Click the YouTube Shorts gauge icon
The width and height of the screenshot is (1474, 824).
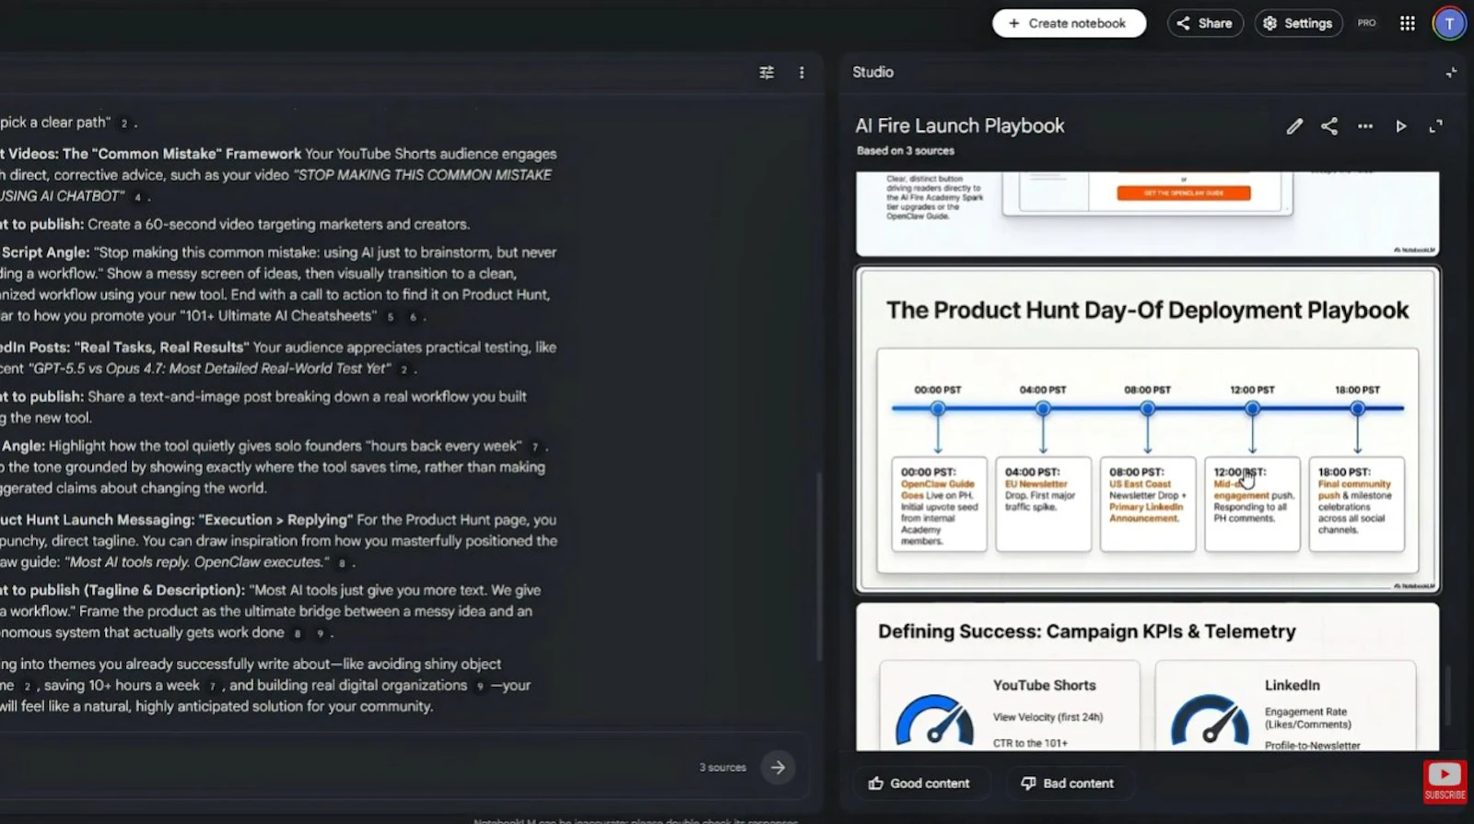934,720
